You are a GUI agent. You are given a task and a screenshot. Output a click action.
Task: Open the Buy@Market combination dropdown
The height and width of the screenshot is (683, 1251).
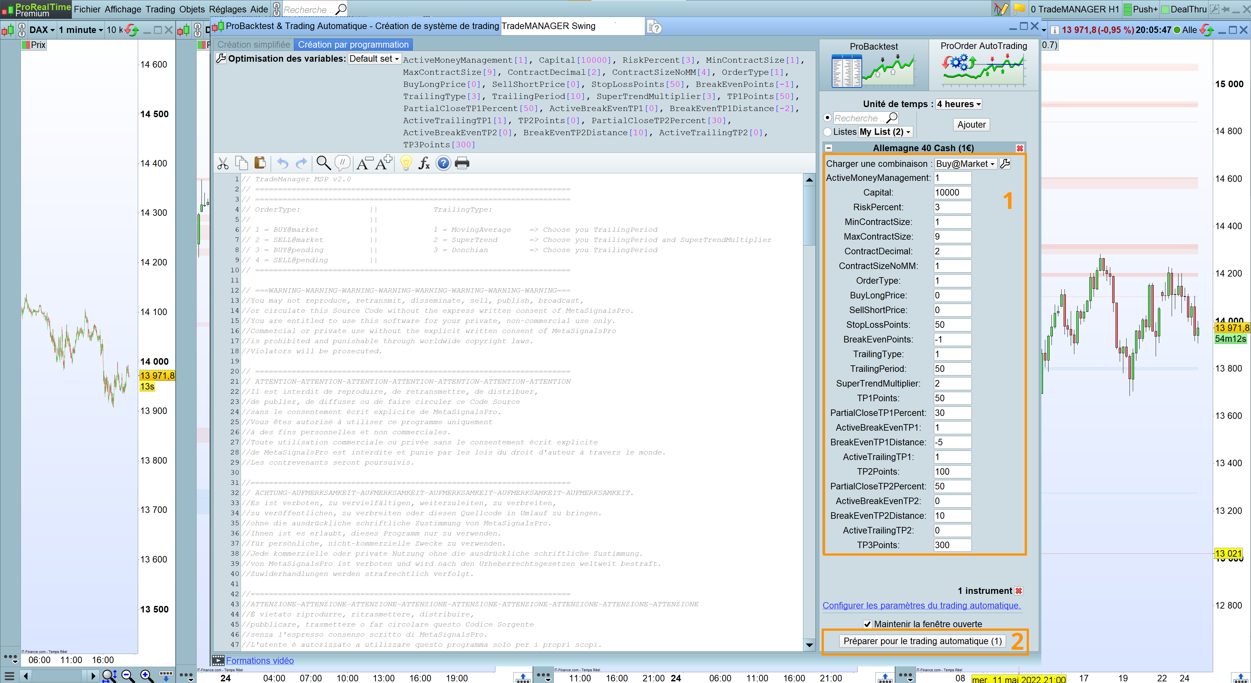click(x=966, y=164)
